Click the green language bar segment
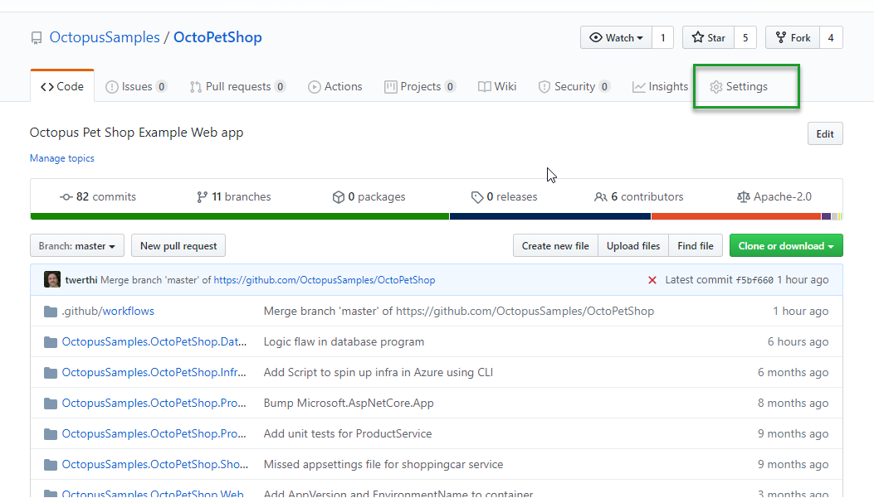This screenshot has width=874, height=498. point(239,216)
